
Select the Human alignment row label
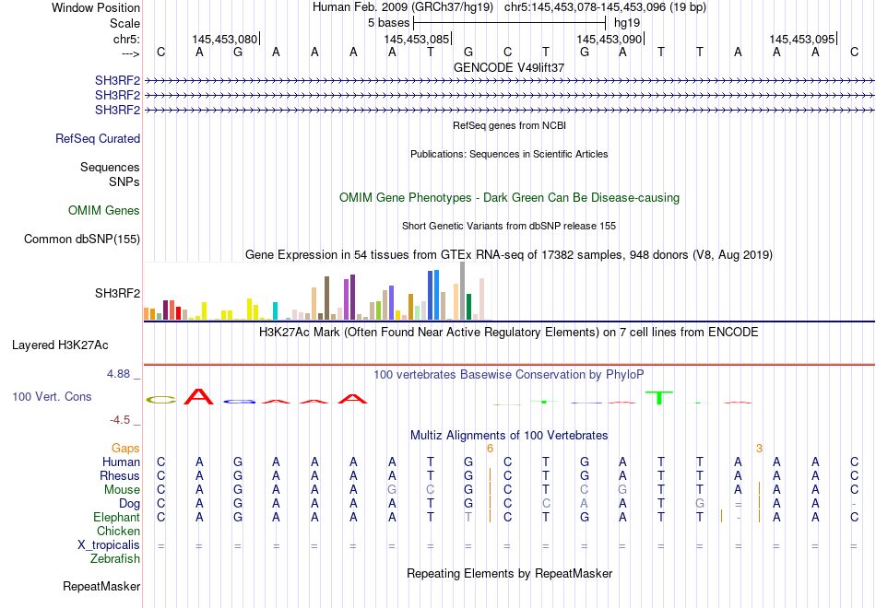click(x=121, y=462)
